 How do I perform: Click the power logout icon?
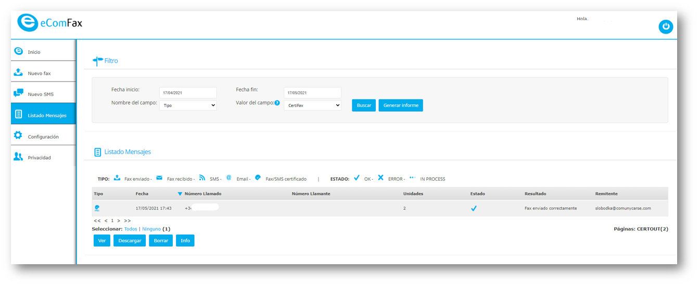coord(666,27)
